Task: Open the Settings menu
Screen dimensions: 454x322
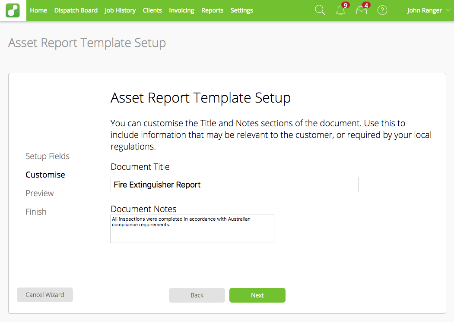Action: point(241,10)
